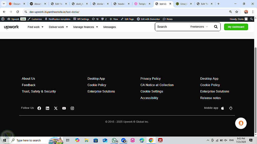Go back to the previous page

[4, 12]
